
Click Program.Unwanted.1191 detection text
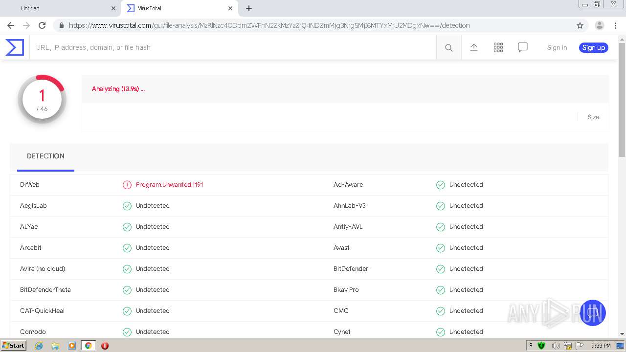point(169,185)
